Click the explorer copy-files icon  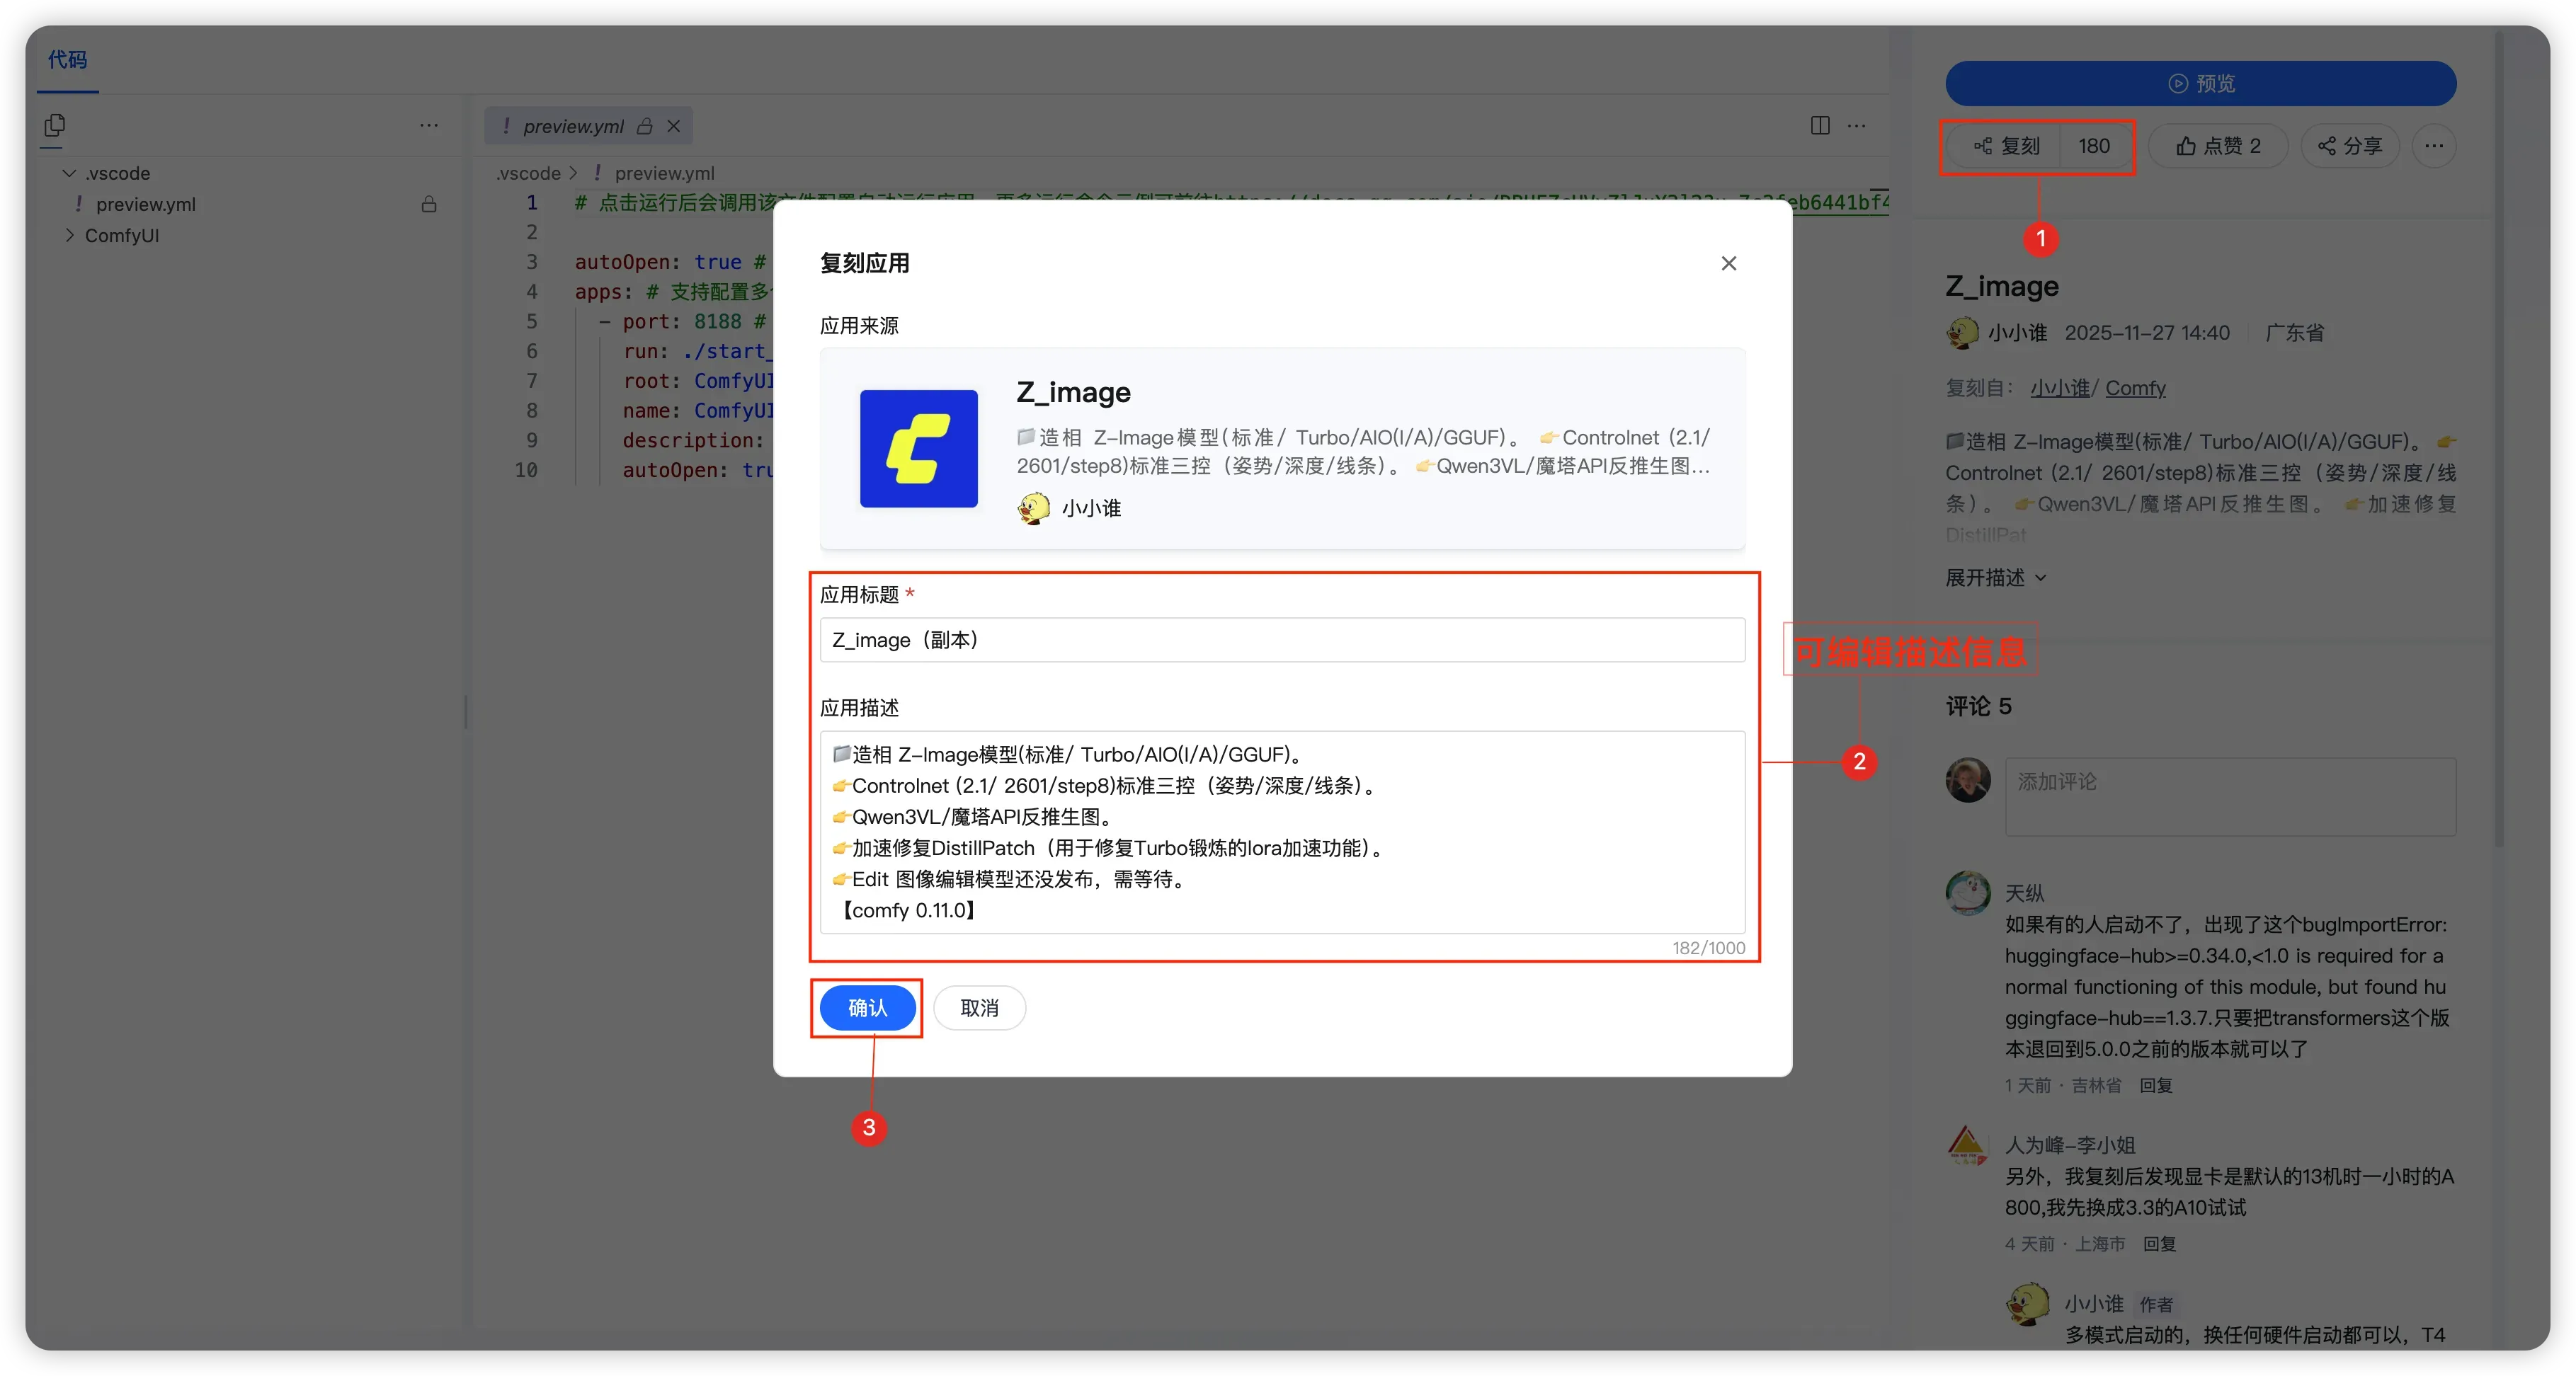click(55, 126)
